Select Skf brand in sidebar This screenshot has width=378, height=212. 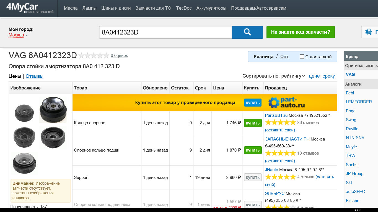(x=349, y=183)
